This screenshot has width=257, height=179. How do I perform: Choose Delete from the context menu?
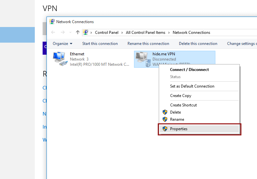176,112
